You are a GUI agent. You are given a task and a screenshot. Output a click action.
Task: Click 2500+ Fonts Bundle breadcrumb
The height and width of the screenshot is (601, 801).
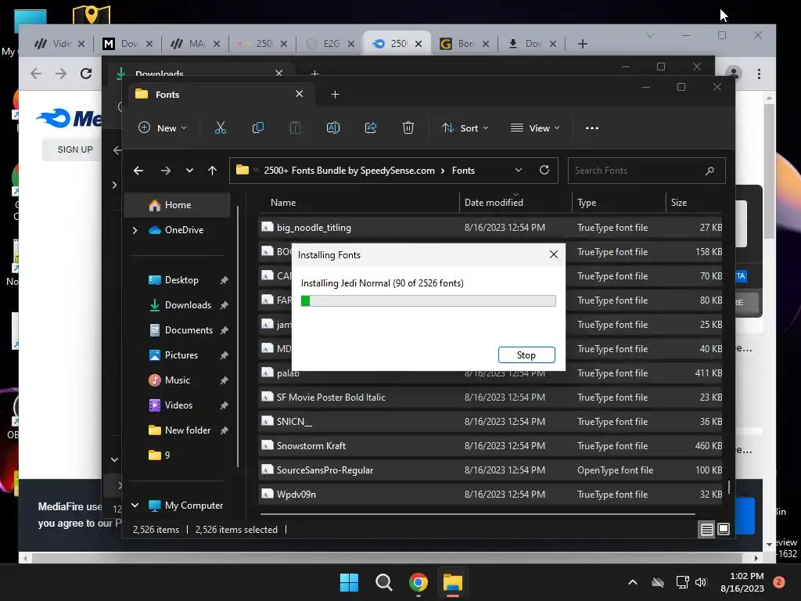349,171
